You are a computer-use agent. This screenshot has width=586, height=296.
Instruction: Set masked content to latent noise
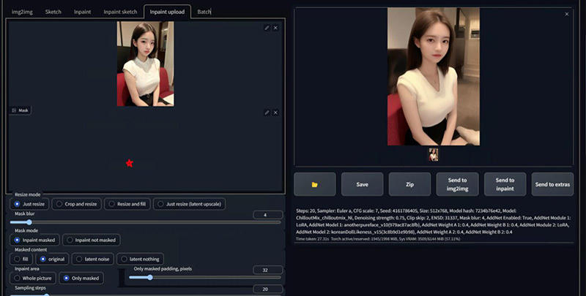point(92,259)
